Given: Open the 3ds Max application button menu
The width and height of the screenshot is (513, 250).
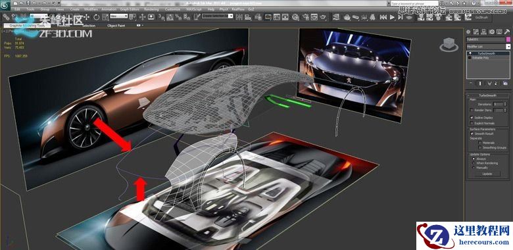Looking at the screenshot, I should [x=5, y=5].
